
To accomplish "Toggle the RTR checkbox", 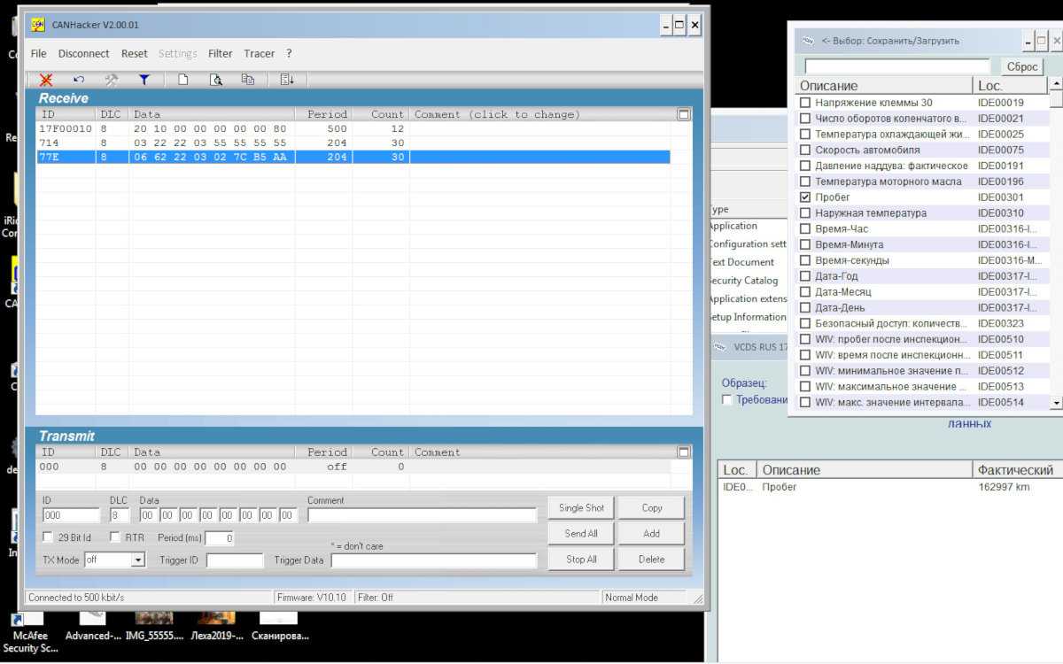I will (x=115, y=537).
